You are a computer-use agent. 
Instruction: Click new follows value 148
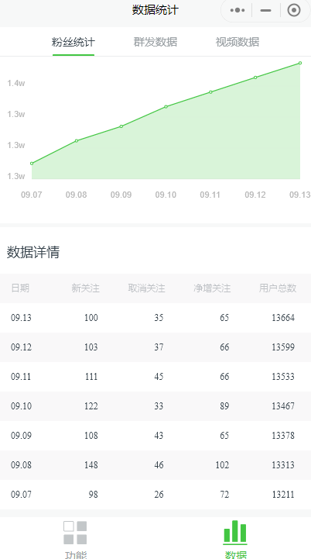coord(91,465)
